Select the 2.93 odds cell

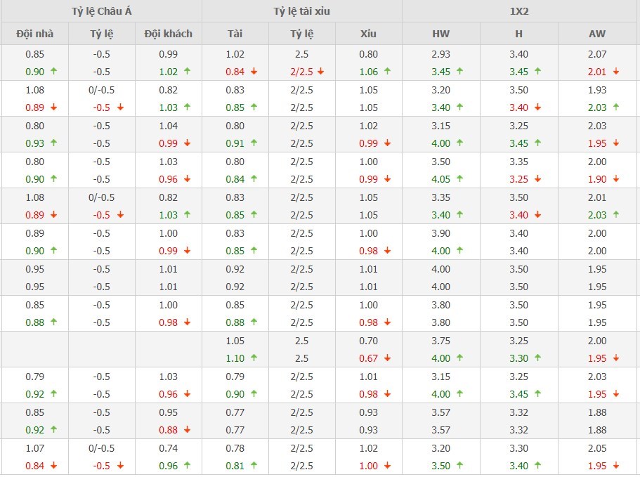pyautogui.click(x=441, y=54)
